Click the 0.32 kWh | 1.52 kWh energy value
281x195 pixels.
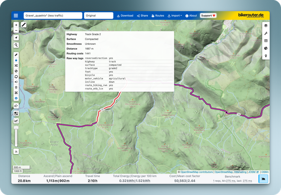[134, 181]
